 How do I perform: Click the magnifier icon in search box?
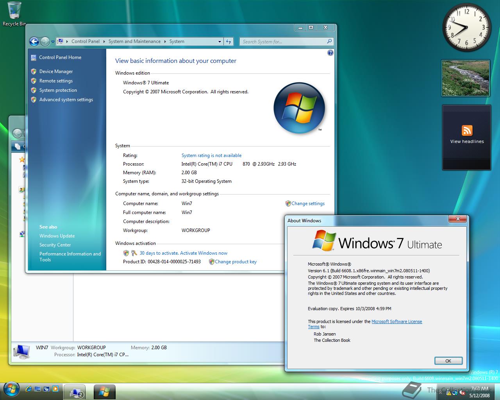coord(329,41)
